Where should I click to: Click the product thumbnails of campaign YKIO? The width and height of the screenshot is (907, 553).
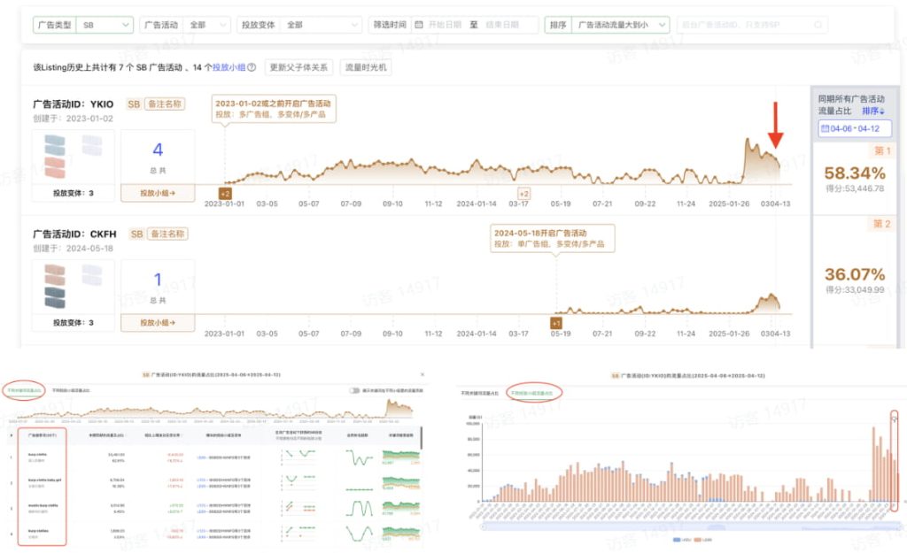(73, 156)
